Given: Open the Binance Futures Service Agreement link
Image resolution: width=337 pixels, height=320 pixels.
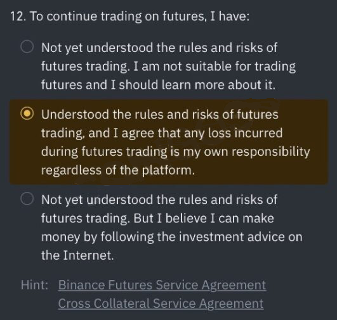Looking at the screenshot, I should tap(162, 285).
